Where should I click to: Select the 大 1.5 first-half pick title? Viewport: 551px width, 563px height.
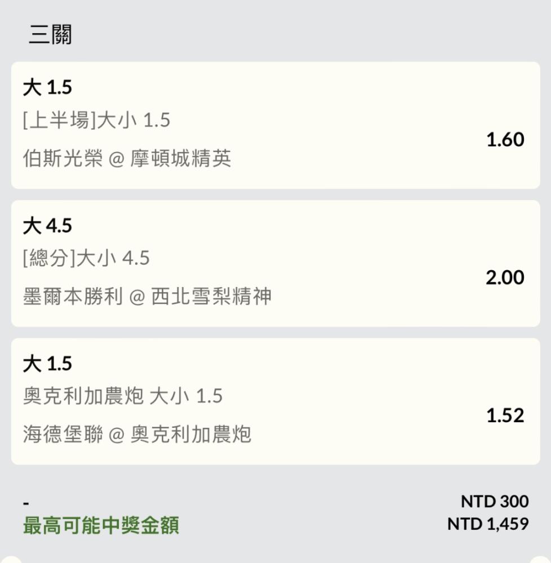pyautogui.click(x=47, y=87)
